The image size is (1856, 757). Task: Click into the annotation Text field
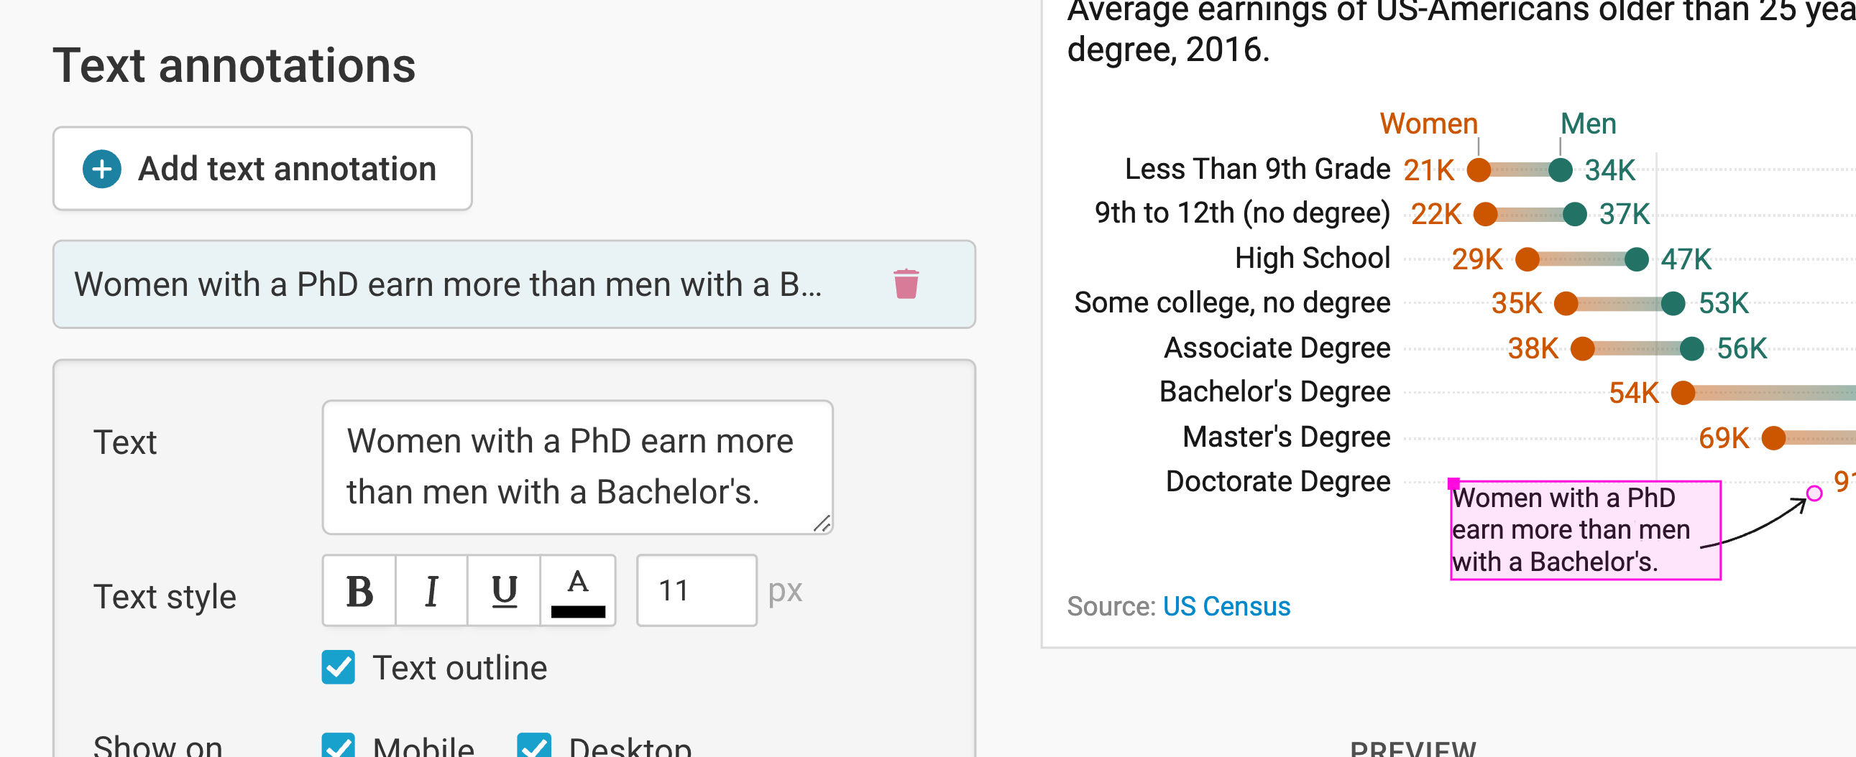(x=576, y=466)
